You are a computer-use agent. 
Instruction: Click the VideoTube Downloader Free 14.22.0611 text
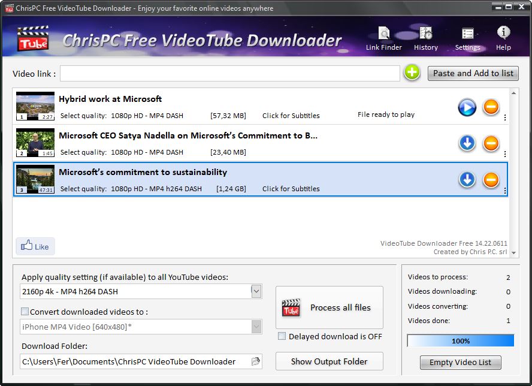click(x=444, y=243)
